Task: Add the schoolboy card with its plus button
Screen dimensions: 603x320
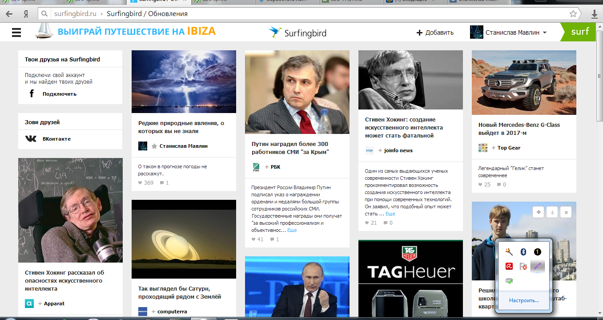Action: tap(538, 212)
